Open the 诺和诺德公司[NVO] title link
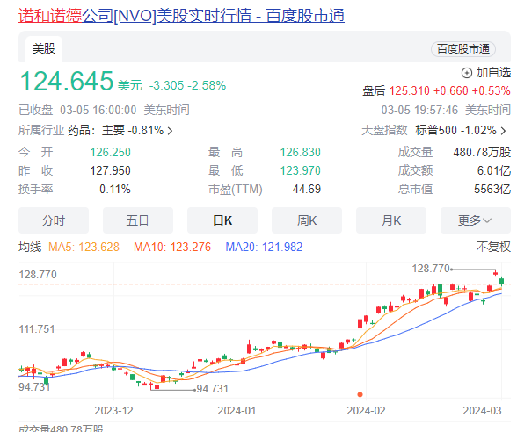This screenshot has width=517, height=432. [x=181, y=15]
